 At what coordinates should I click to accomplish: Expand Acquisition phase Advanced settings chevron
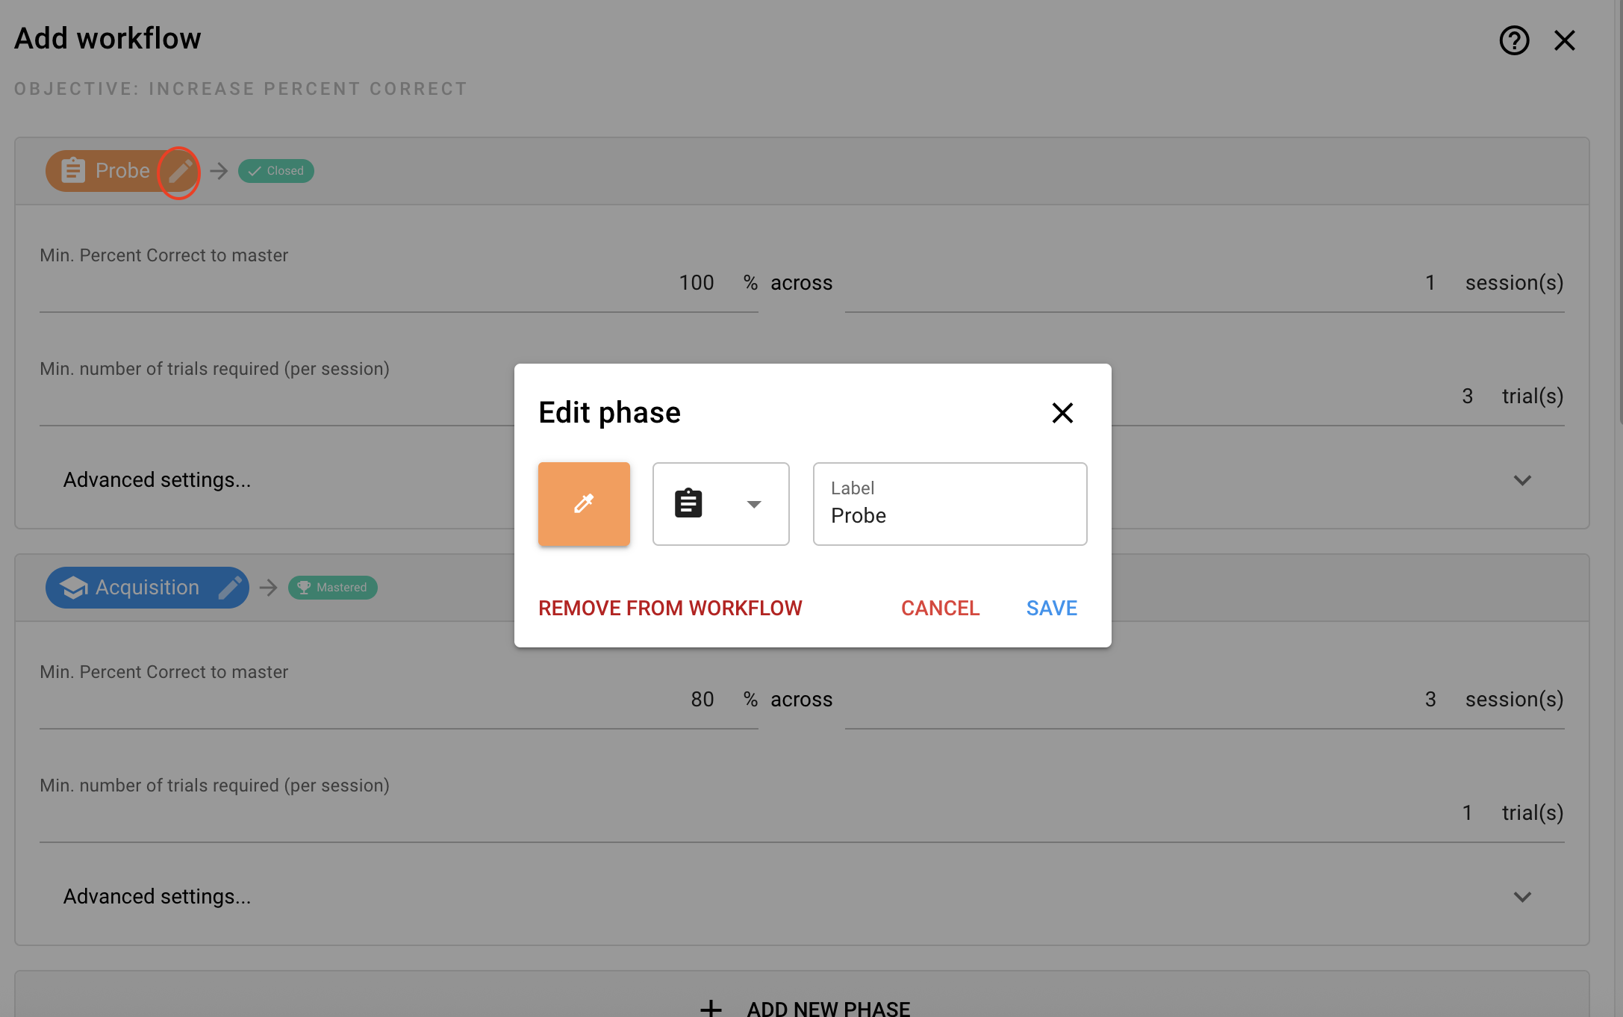pyautogui.click(x=1522, y=897)
